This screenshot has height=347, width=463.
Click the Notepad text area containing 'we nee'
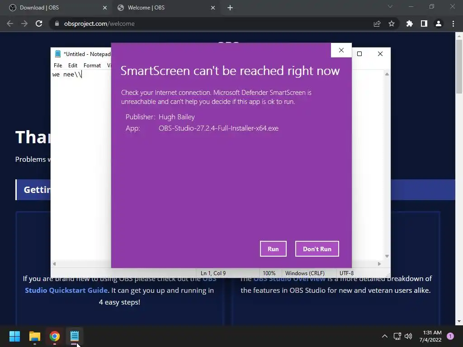pyautogui.click(x=81, y=165)
